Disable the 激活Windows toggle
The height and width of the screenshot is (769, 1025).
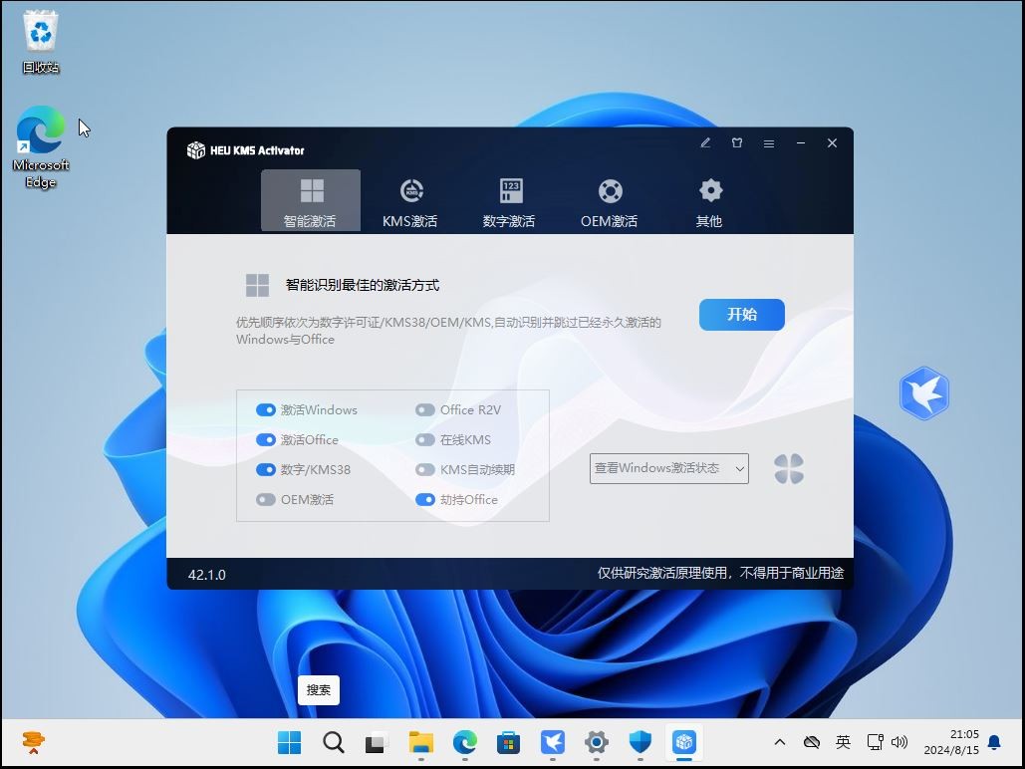266,409
